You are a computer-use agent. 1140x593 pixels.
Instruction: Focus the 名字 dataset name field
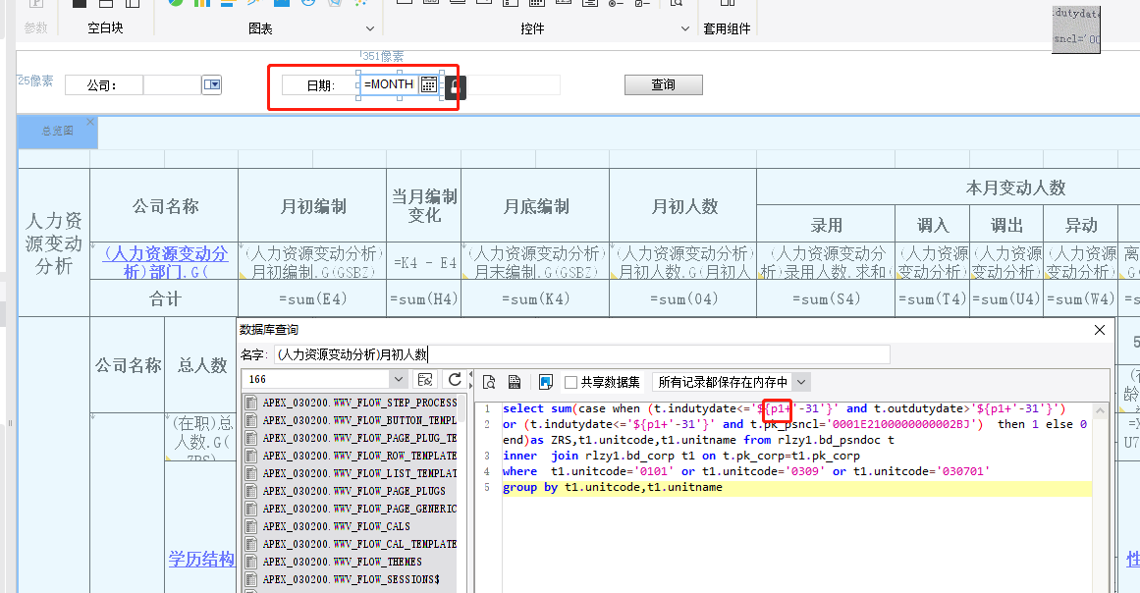pos(581,354)
